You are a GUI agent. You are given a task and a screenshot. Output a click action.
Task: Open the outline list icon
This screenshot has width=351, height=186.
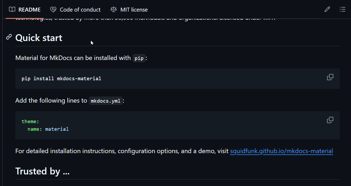pyautogui.click(x=342, y=9)
